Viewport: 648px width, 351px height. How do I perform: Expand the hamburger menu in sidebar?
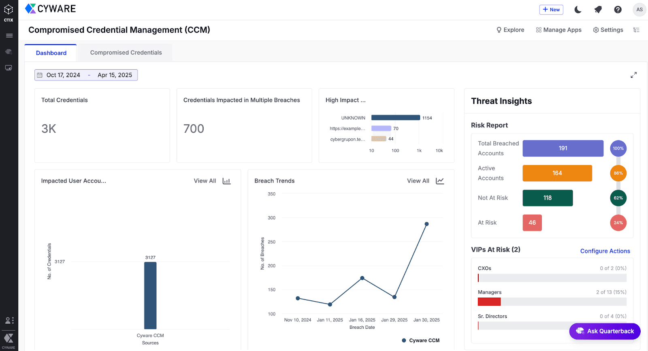click(9, 36)
